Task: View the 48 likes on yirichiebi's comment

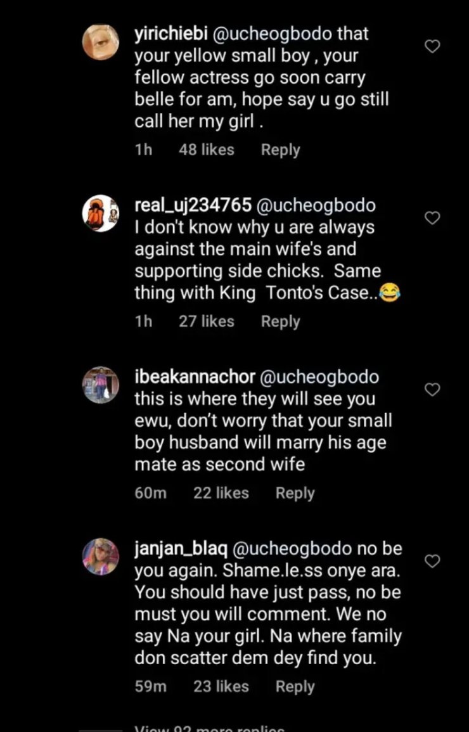Action: pyautogui.click(x=207, y=150)
